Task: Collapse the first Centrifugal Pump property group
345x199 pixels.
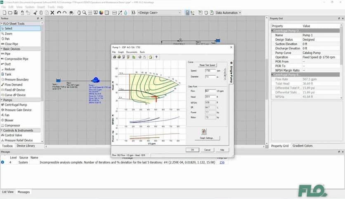Action: (272, 31)
